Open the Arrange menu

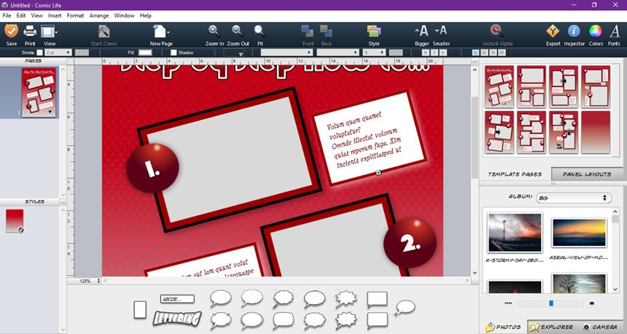click(x=99, y=15)
